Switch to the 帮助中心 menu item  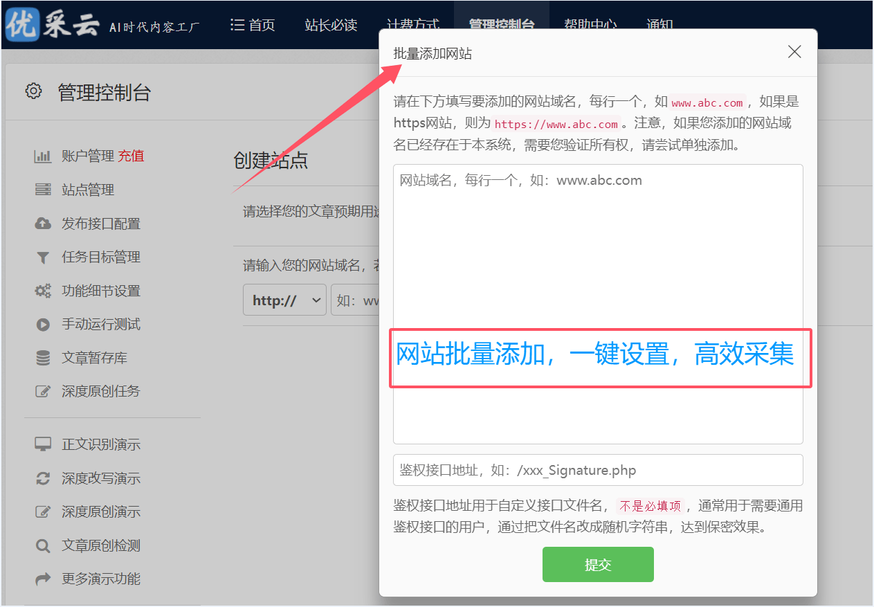point(590,25)
